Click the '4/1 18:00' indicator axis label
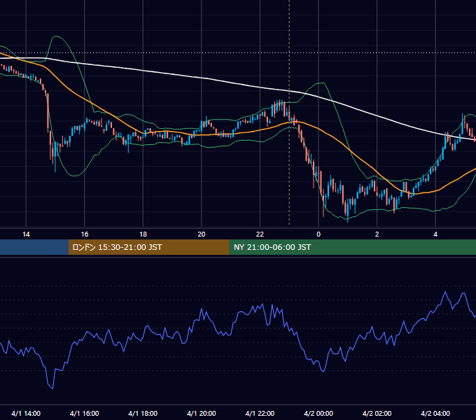This screenshot has height=420, width=476. [x=143, y=413]
